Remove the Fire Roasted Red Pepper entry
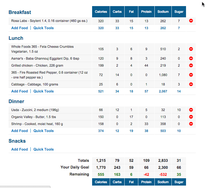 pyautogui.click(x=191, y=75)
